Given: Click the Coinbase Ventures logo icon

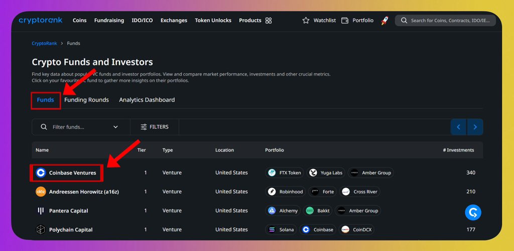Looking at the screenshot, I should click(41, 173).
